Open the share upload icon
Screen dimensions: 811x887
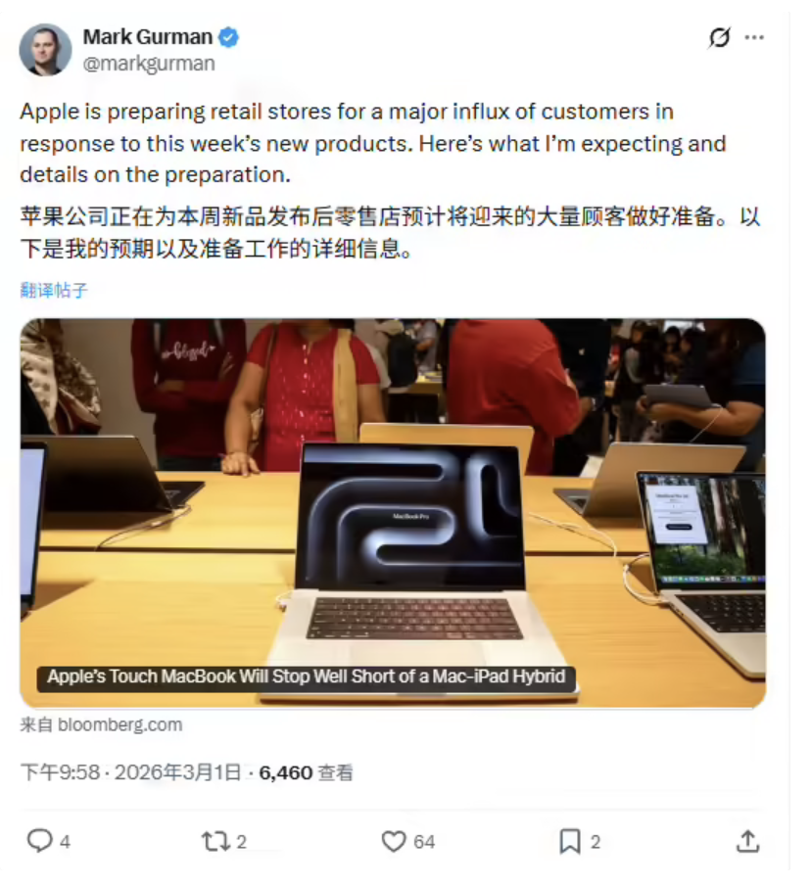747,841
